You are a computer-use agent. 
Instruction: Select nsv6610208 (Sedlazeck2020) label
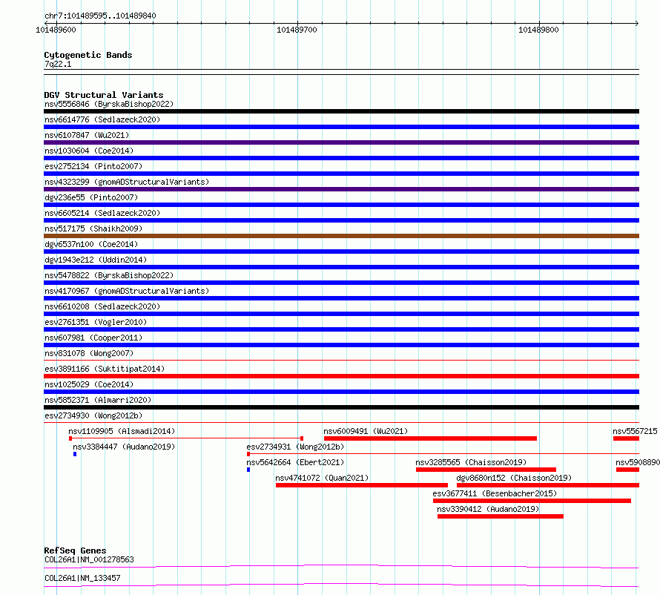(102, 306)
